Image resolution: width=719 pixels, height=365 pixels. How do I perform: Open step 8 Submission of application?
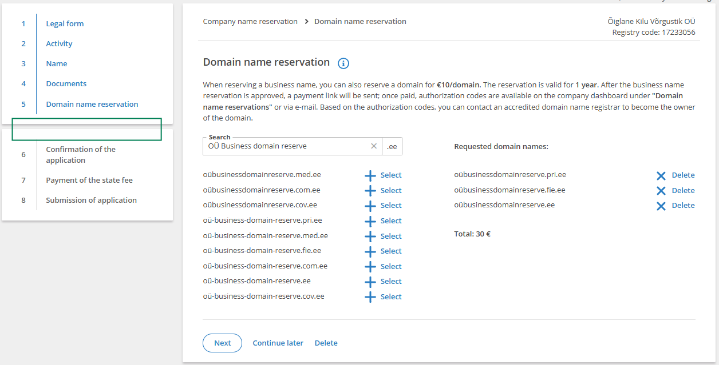[91, 200]
